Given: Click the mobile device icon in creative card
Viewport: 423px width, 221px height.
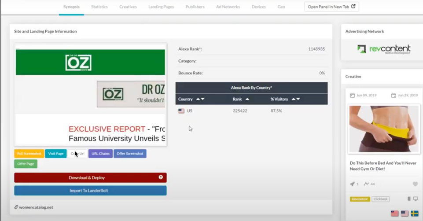Looking at the screenshot, I should tap(409, 199).
